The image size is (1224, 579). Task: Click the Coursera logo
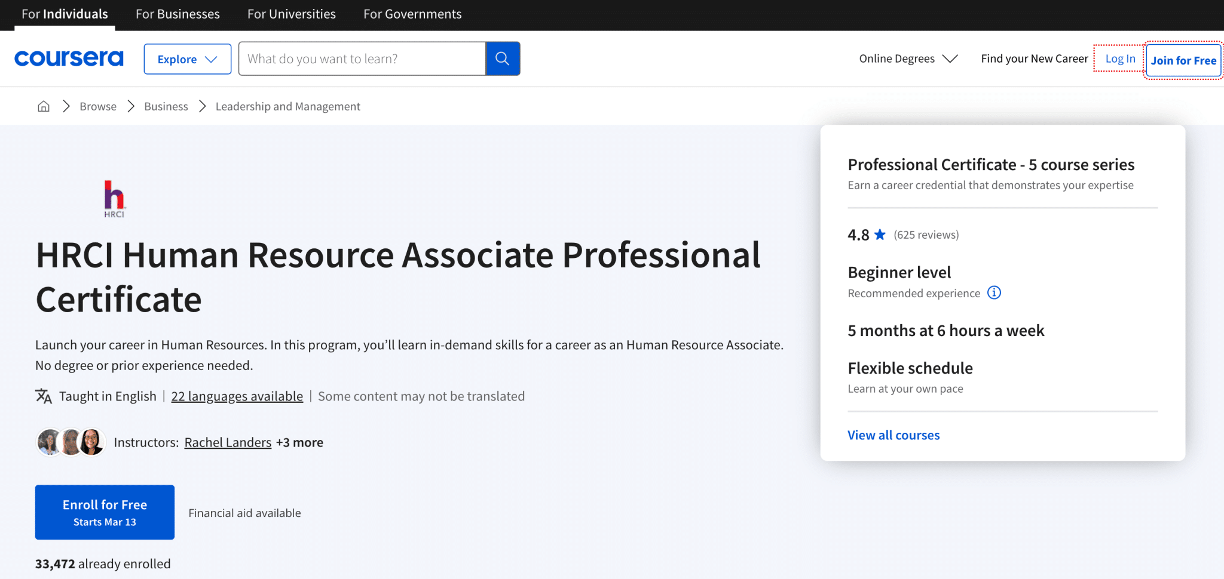[69, 58]
